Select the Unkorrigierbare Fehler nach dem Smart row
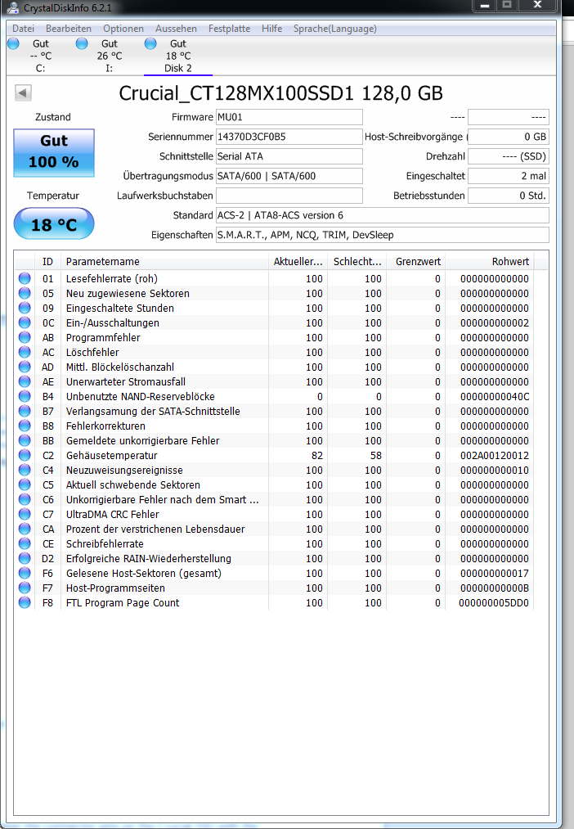This screenshot has width=574, height=829. pyautogui.click(x=275, y=500)
